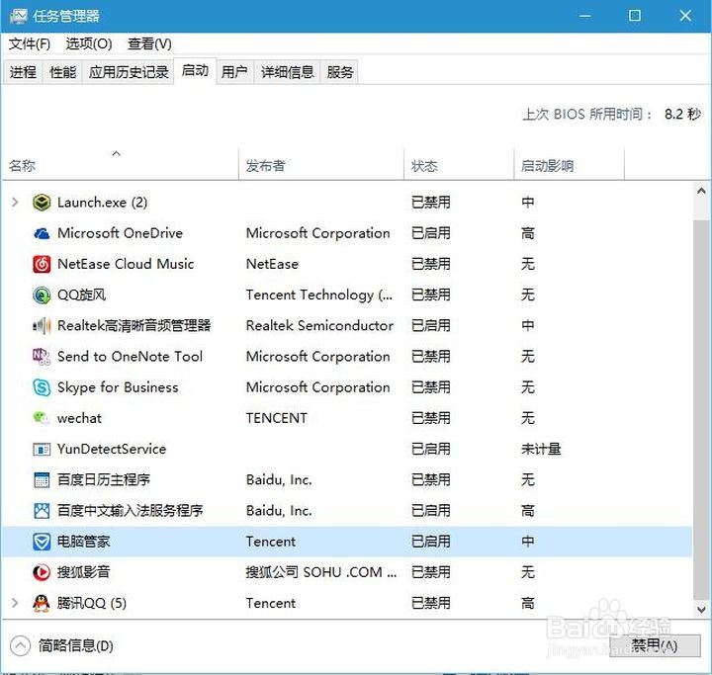712x675 pixels.
Task: Click the 8.2 秒 BIOS time value
Action: [x=682, y=114]
